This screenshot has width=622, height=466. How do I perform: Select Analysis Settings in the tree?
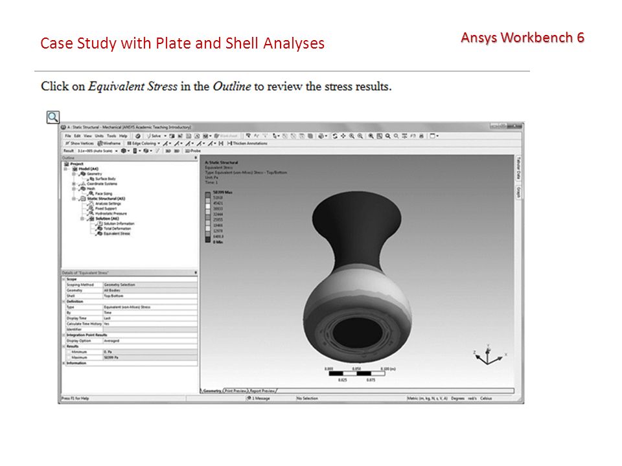pyautogui.click(x=108, y=204)
